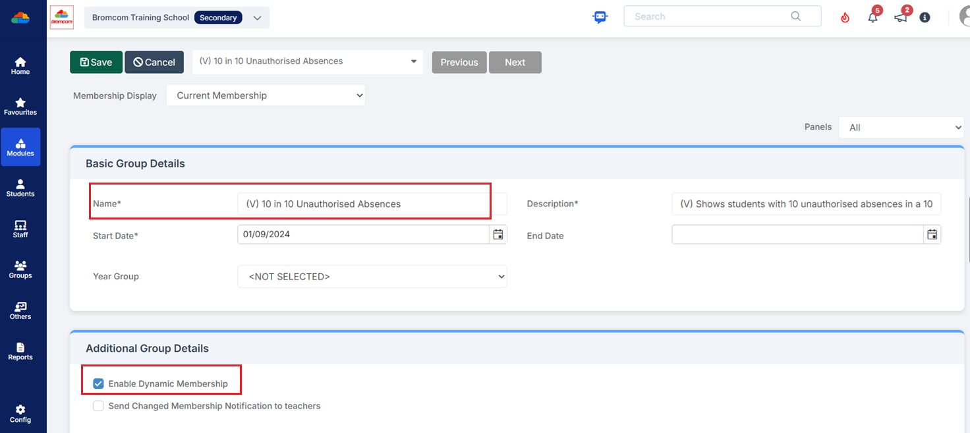The height and width of the screenshot is (433, 970).
Task: Click the Cancel button
Action: [x=154, y=62]
